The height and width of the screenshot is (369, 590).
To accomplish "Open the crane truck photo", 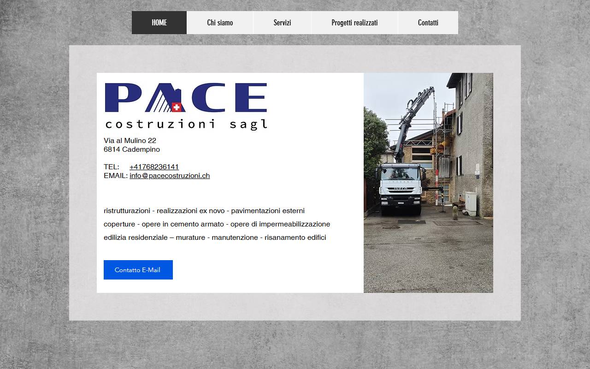I will (428, 183).
